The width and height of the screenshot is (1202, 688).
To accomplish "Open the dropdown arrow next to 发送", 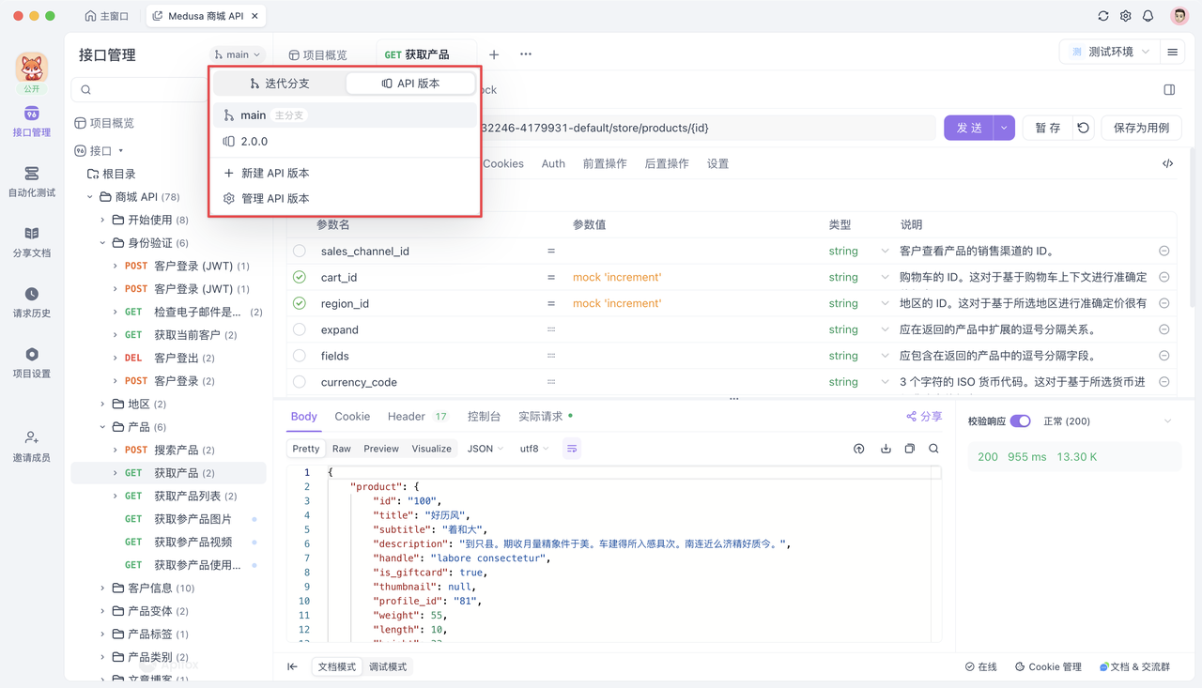I will coord(1004,128).
